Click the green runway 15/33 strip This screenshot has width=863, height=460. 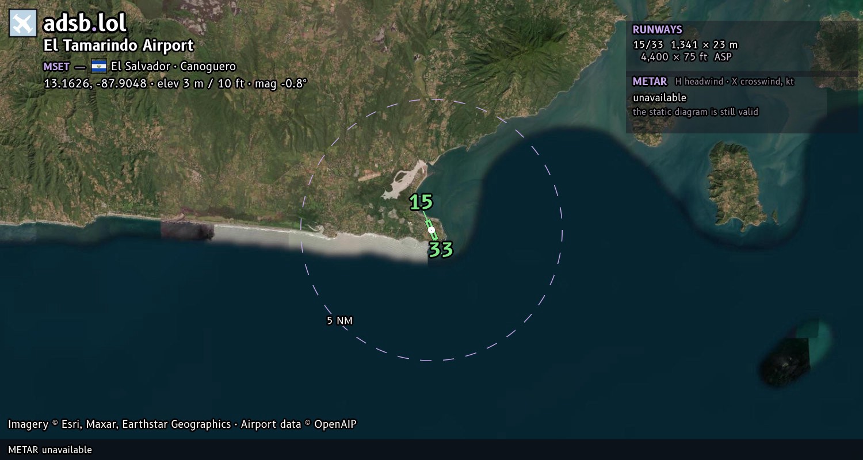coord(431,230)
